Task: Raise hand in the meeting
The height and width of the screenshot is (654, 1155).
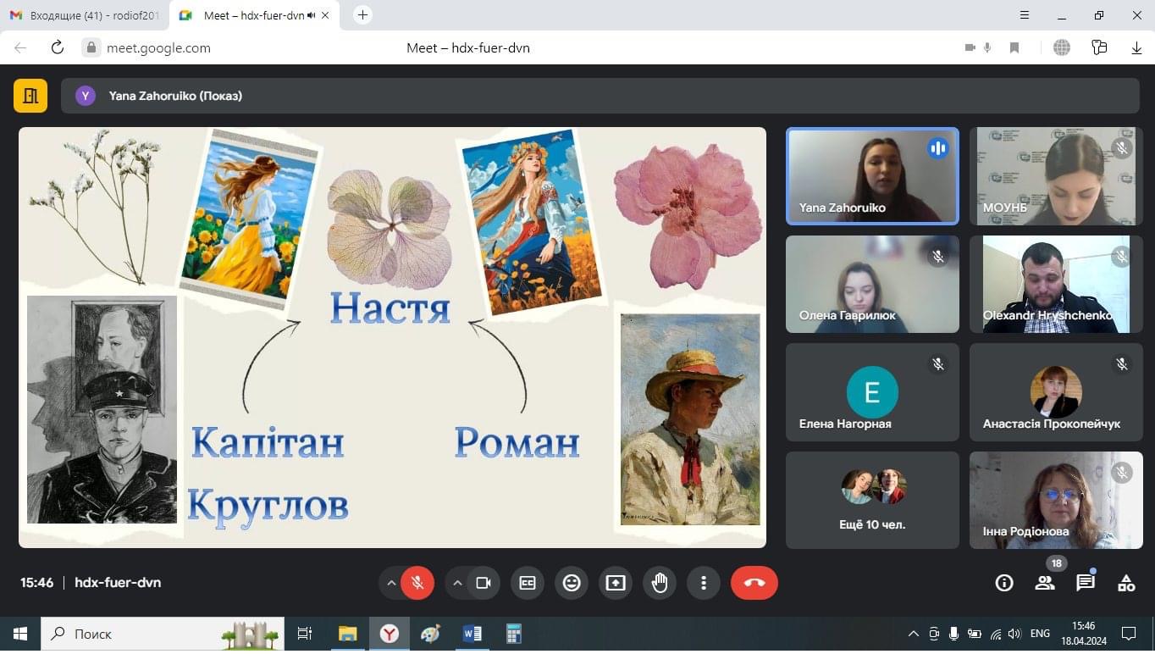Action: 660,583
